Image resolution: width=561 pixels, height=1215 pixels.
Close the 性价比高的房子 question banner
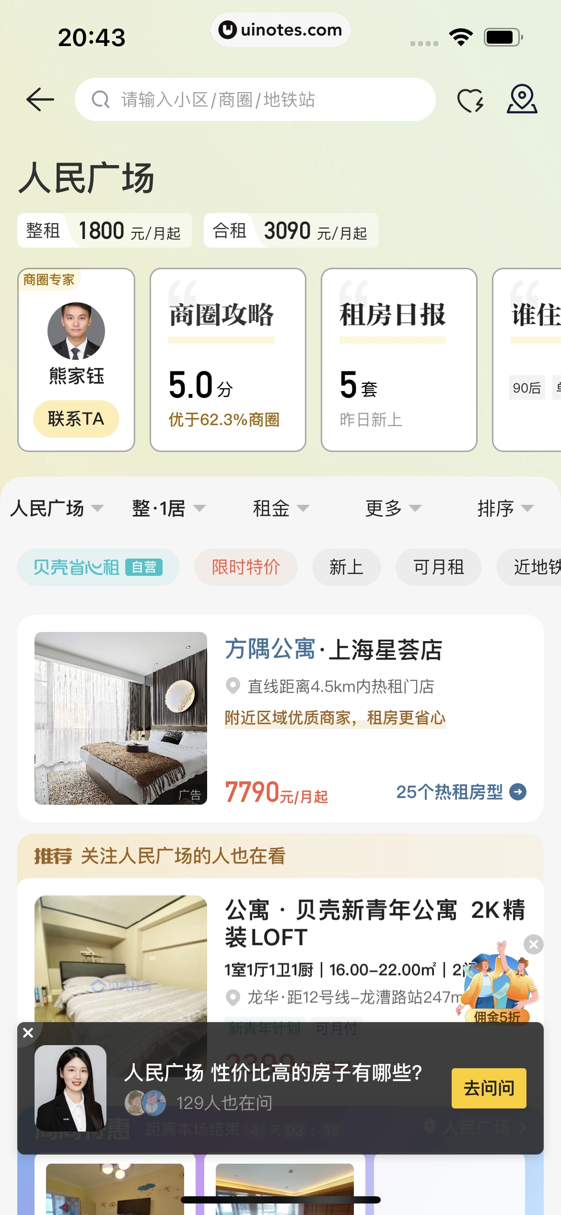pos(28,1033)
